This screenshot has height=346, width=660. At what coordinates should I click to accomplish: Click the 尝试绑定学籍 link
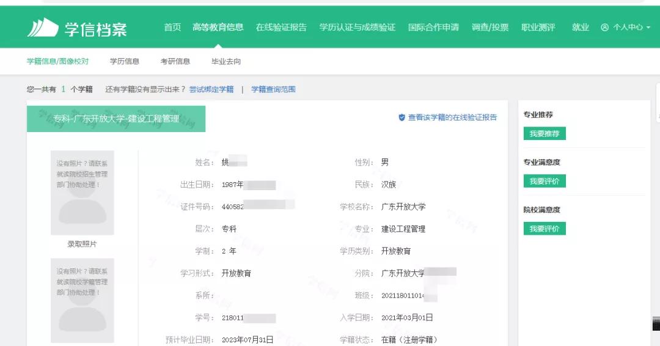tap(211, 89)
